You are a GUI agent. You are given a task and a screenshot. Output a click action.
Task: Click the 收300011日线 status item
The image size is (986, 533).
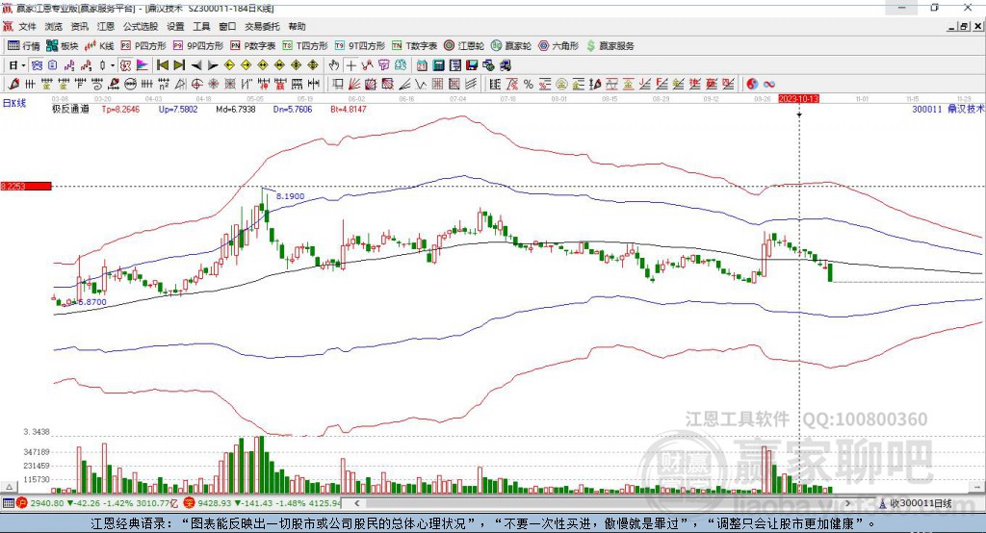pos(916,503)
